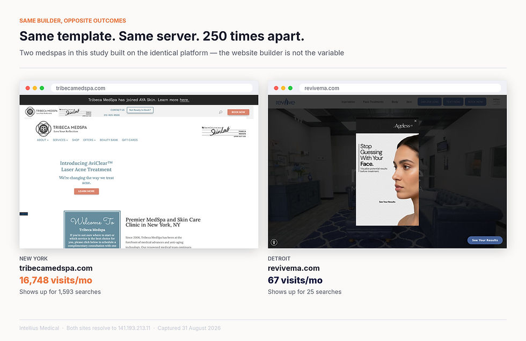This screenshot has height=341, width=526.
Task: Click the '16,748 visits/mo' figure
Action: click(56, 280)
